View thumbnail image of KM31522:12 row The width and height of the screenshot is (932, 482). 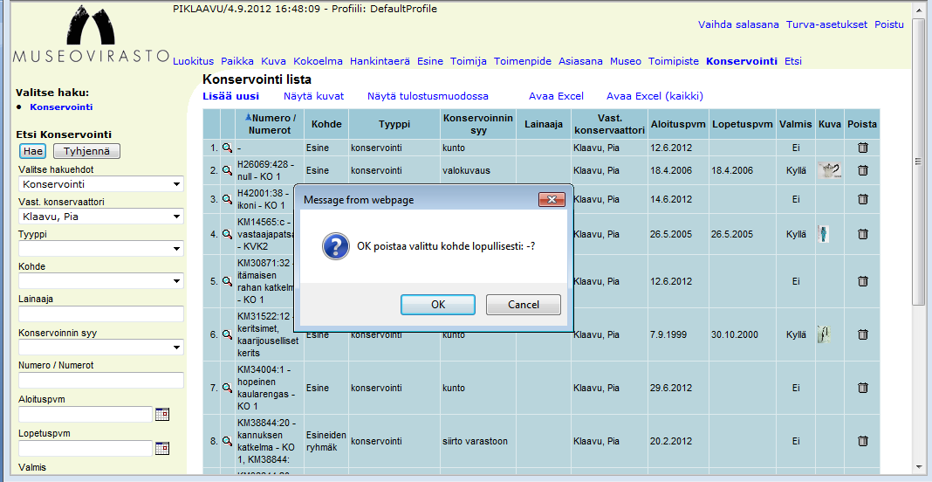824,334
